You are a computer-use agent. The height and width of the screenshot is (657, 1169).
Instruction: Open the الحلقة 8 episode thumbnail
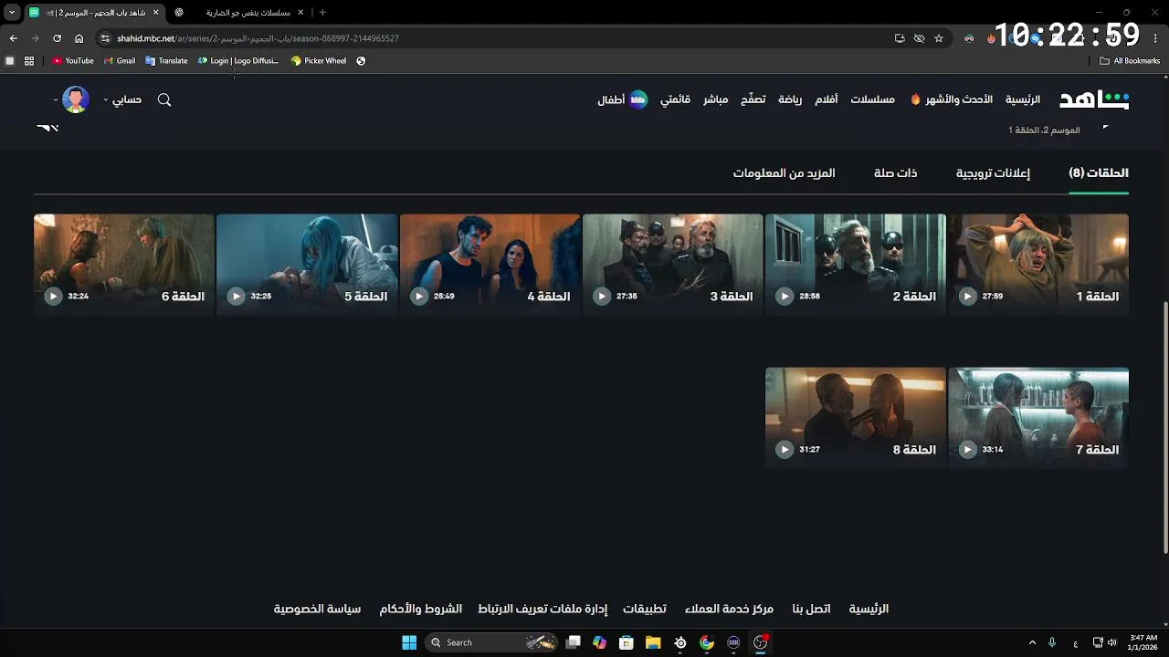[856, 418]
